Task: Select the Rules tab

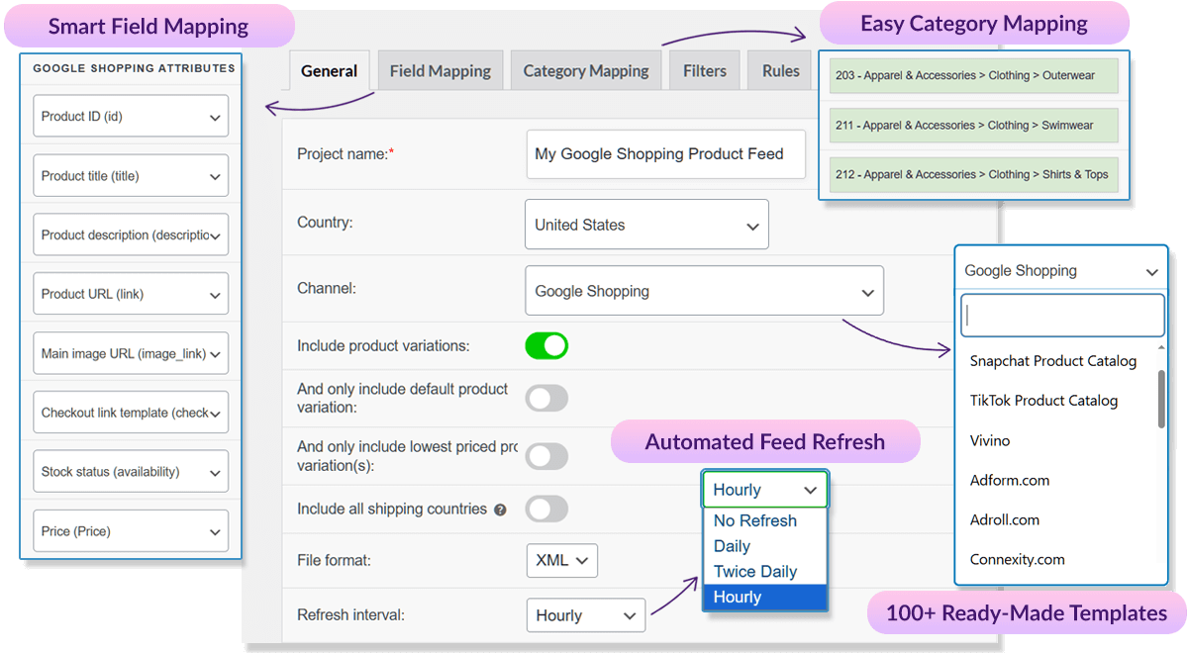Action: pyautogui.click(x=780, y=71)
